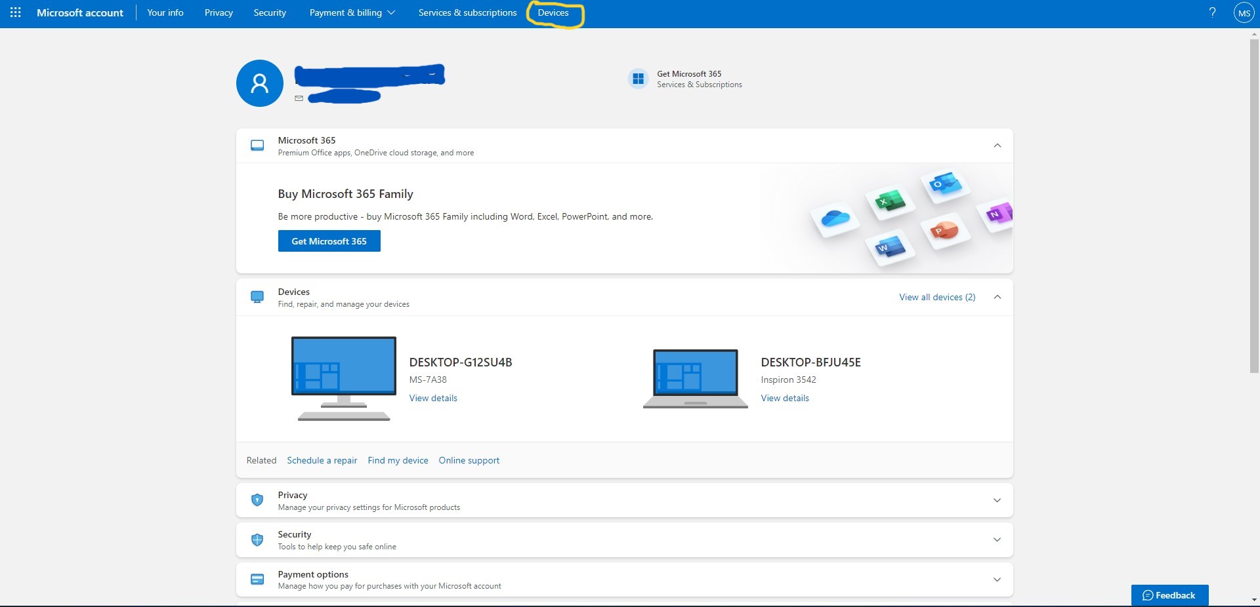Click the scrollbar down arrow

pos(1254,600)
